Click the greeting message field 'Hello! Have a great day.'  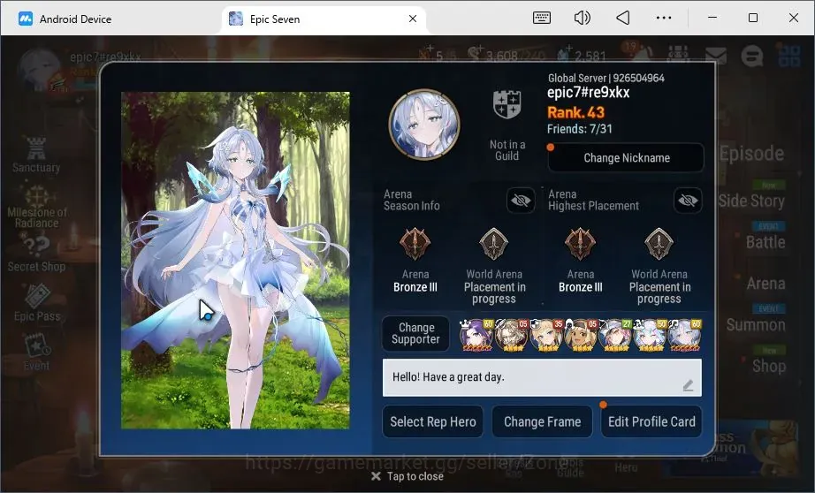[x=542, y=377]
